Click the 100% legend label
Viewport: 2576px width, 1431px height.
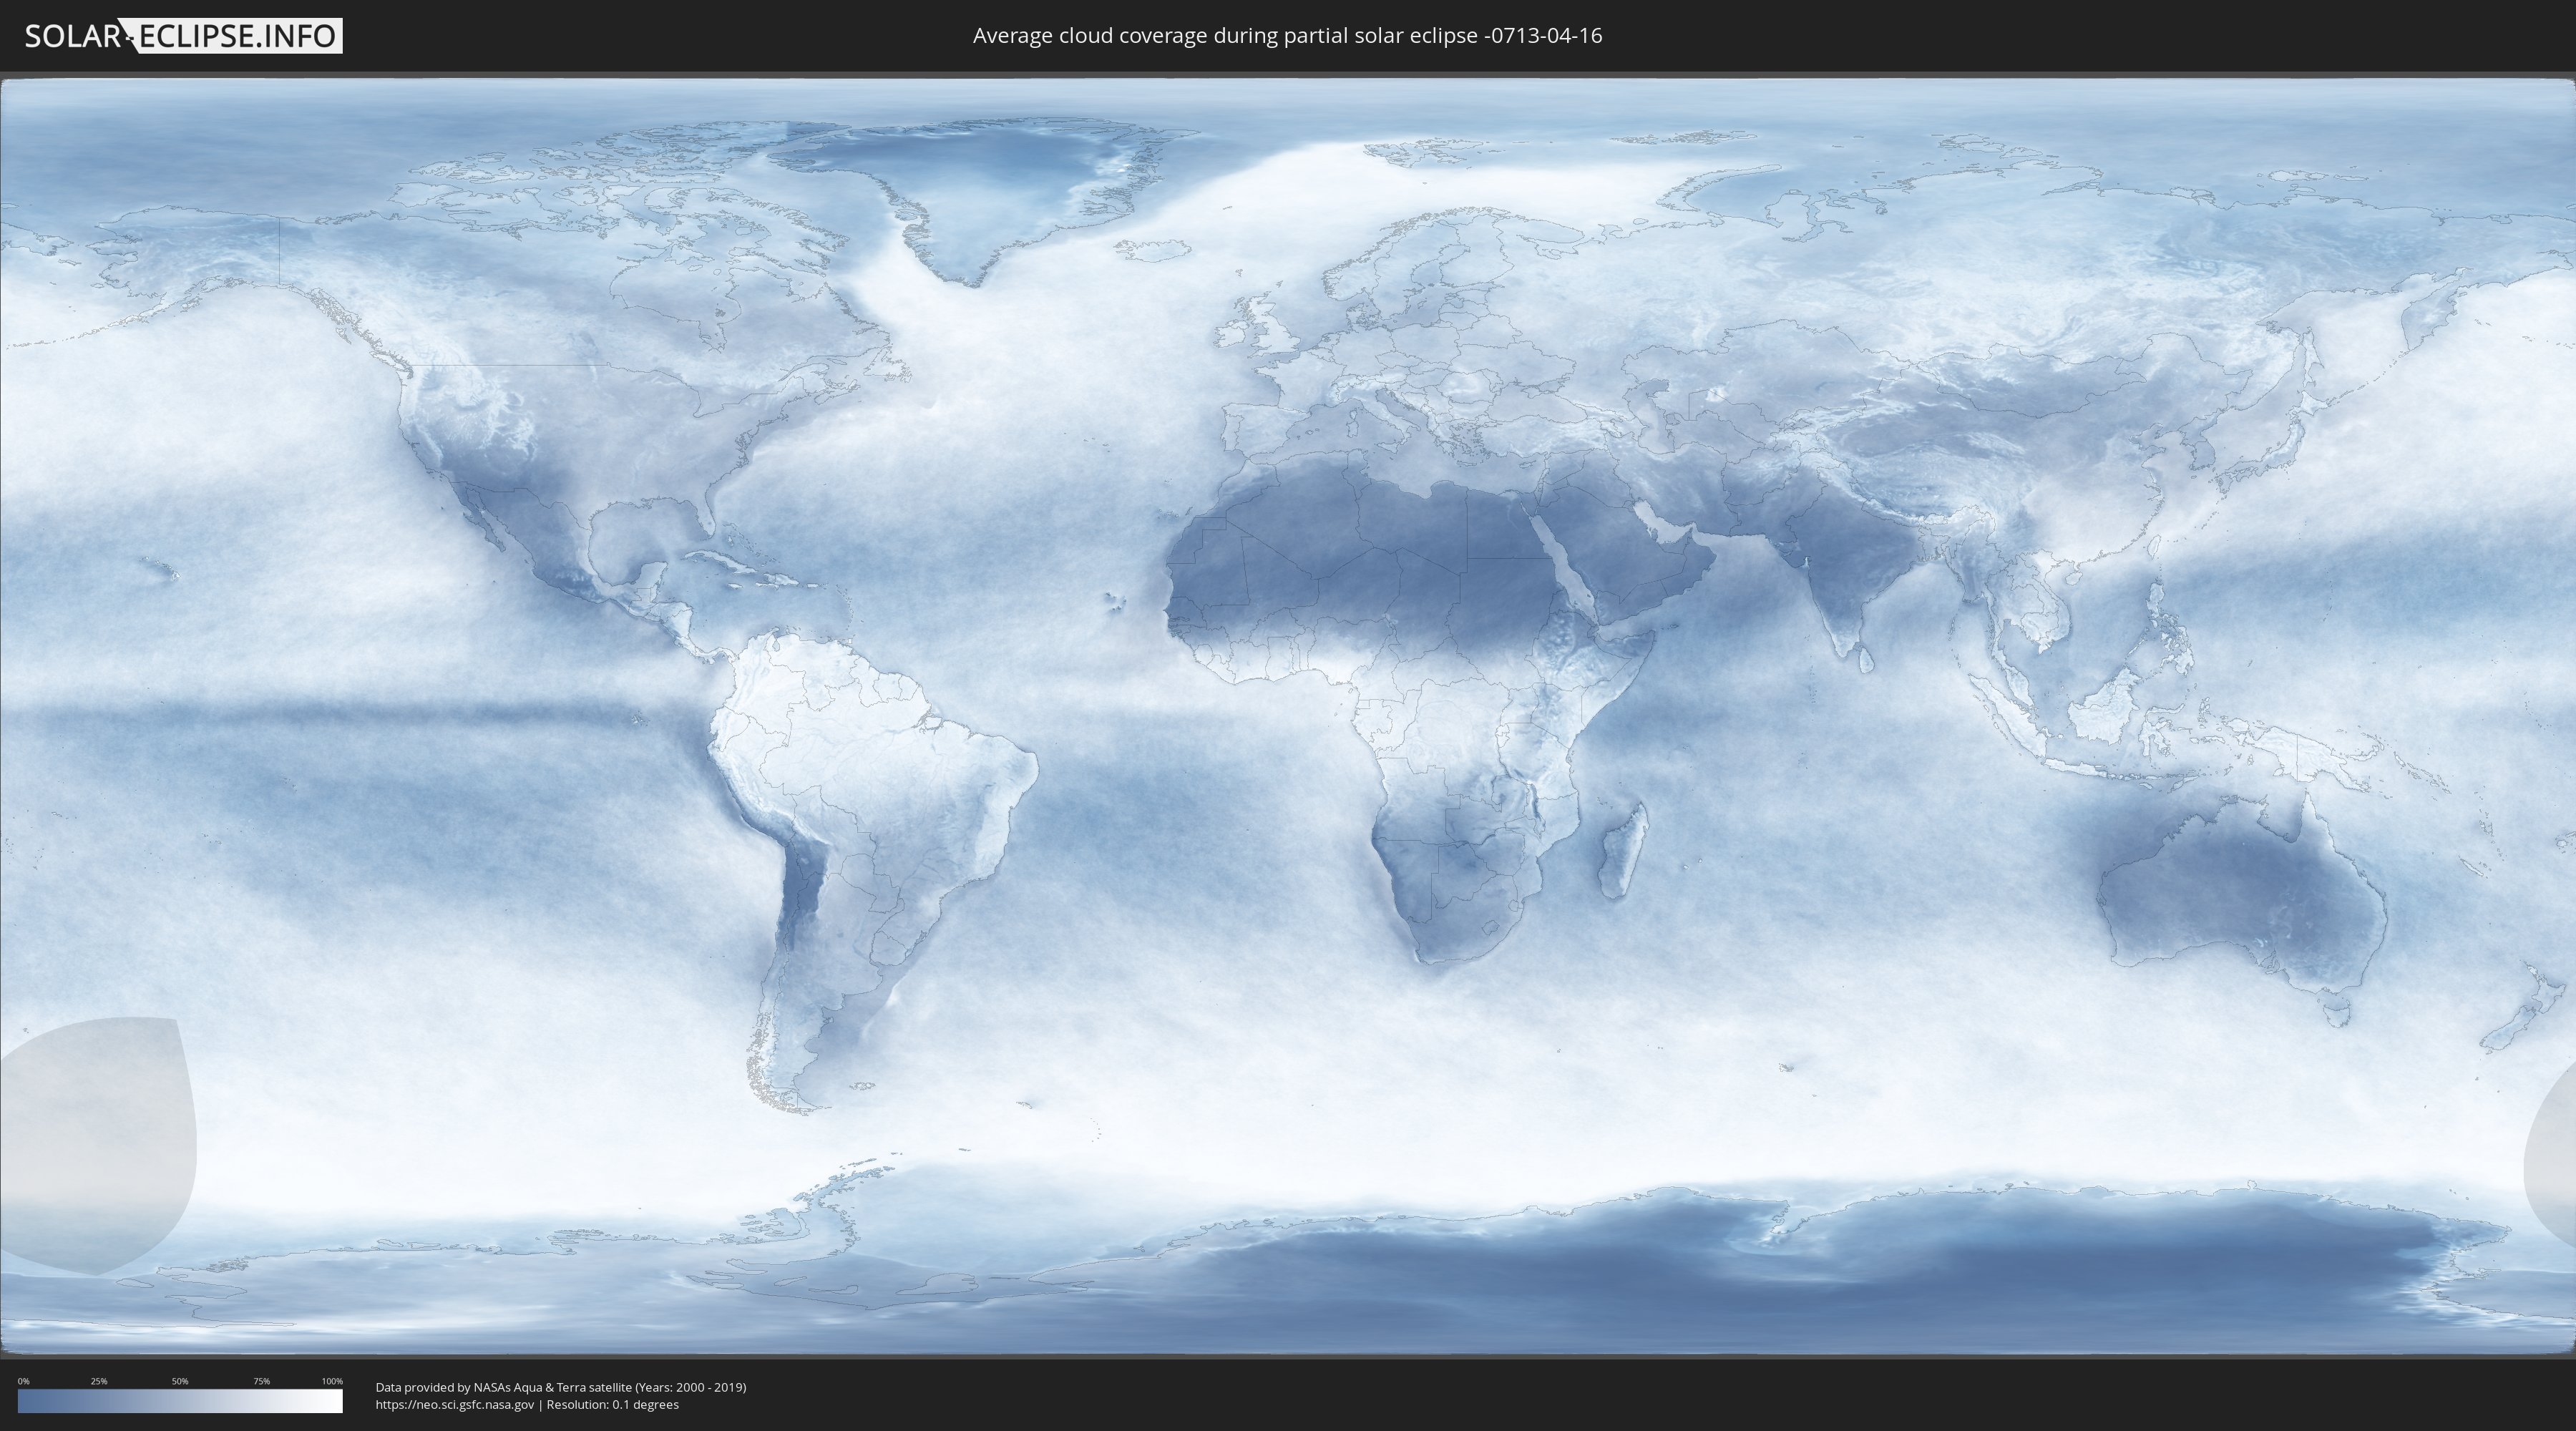[332, 1381]
